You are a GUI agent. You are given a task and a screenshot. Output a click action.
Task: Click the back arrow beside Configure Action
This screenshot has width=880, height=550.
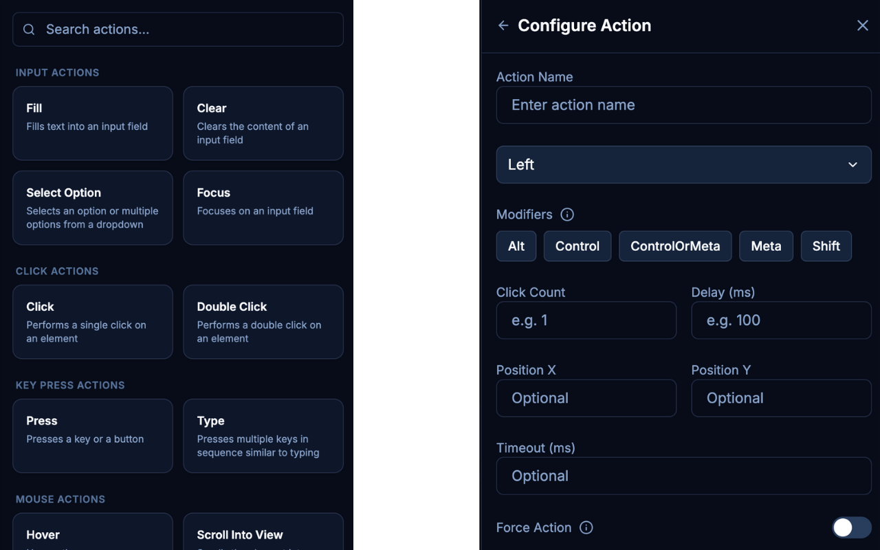tap(503, 25)
